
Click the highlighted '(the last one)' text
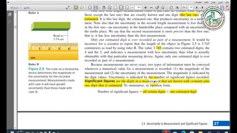pos(189,15)
